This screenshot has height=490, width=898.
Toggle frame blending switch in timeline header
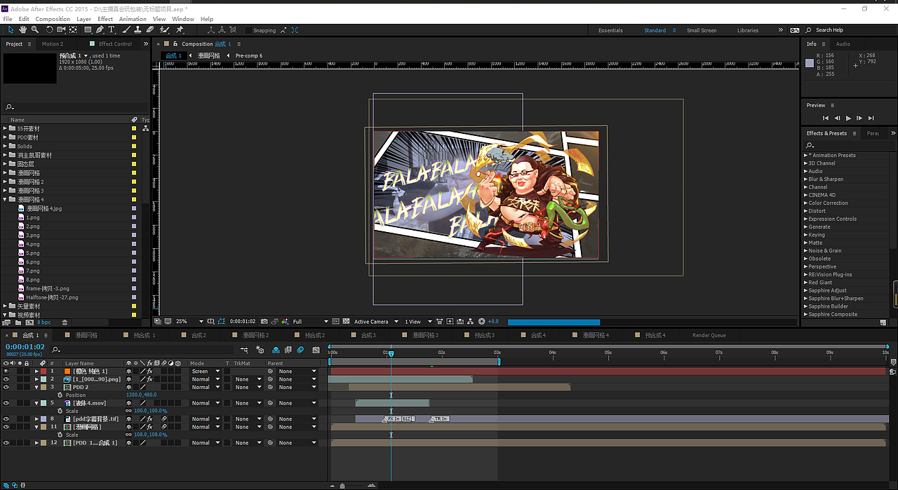[x=288, y=349]
